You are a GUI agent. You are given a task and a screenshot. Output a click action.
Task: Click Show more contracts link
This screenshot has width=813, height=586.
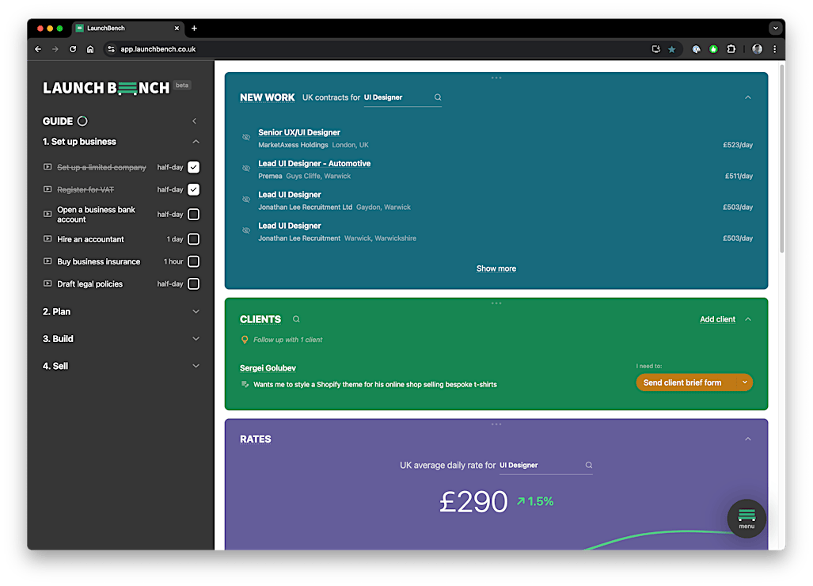pyautogui.click(x=496, y=268)
